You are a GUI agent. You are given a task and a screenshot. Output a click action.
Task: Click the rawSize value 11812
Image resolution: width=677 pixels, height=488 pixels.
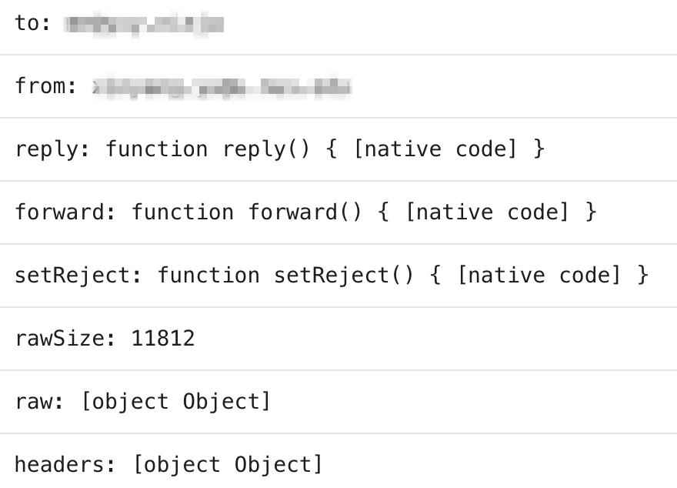(163, 338)
